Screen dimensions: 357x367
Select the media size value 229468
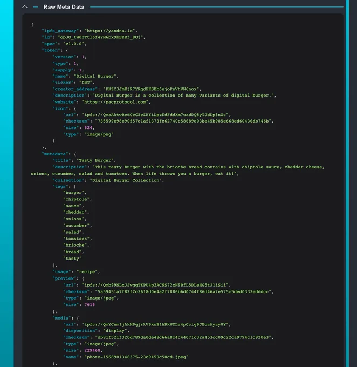pyautogui.click(x=92, y=351)
